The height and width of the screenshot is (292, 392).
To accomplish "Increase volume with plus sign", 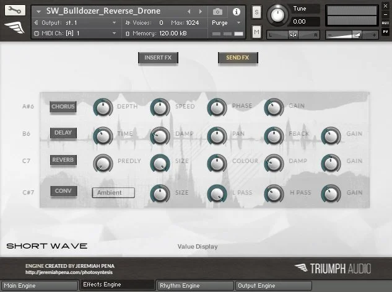I will tap(374, 35).
